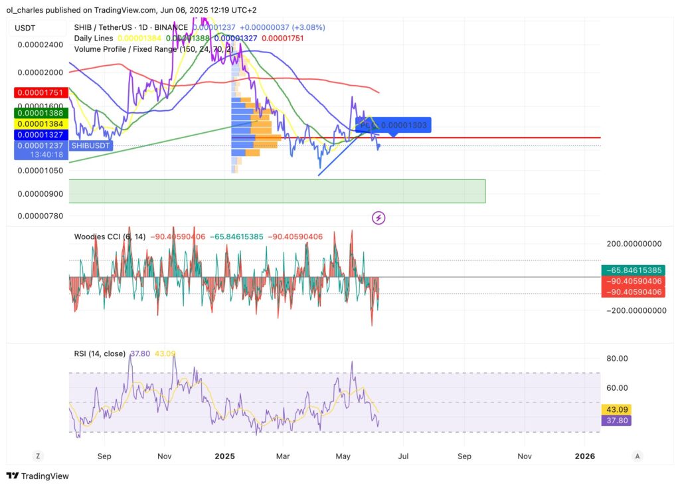The width and height of the screenshot is (680, 487).
Task: Click the SHIBUSDT symbol label
Action: 92,145
